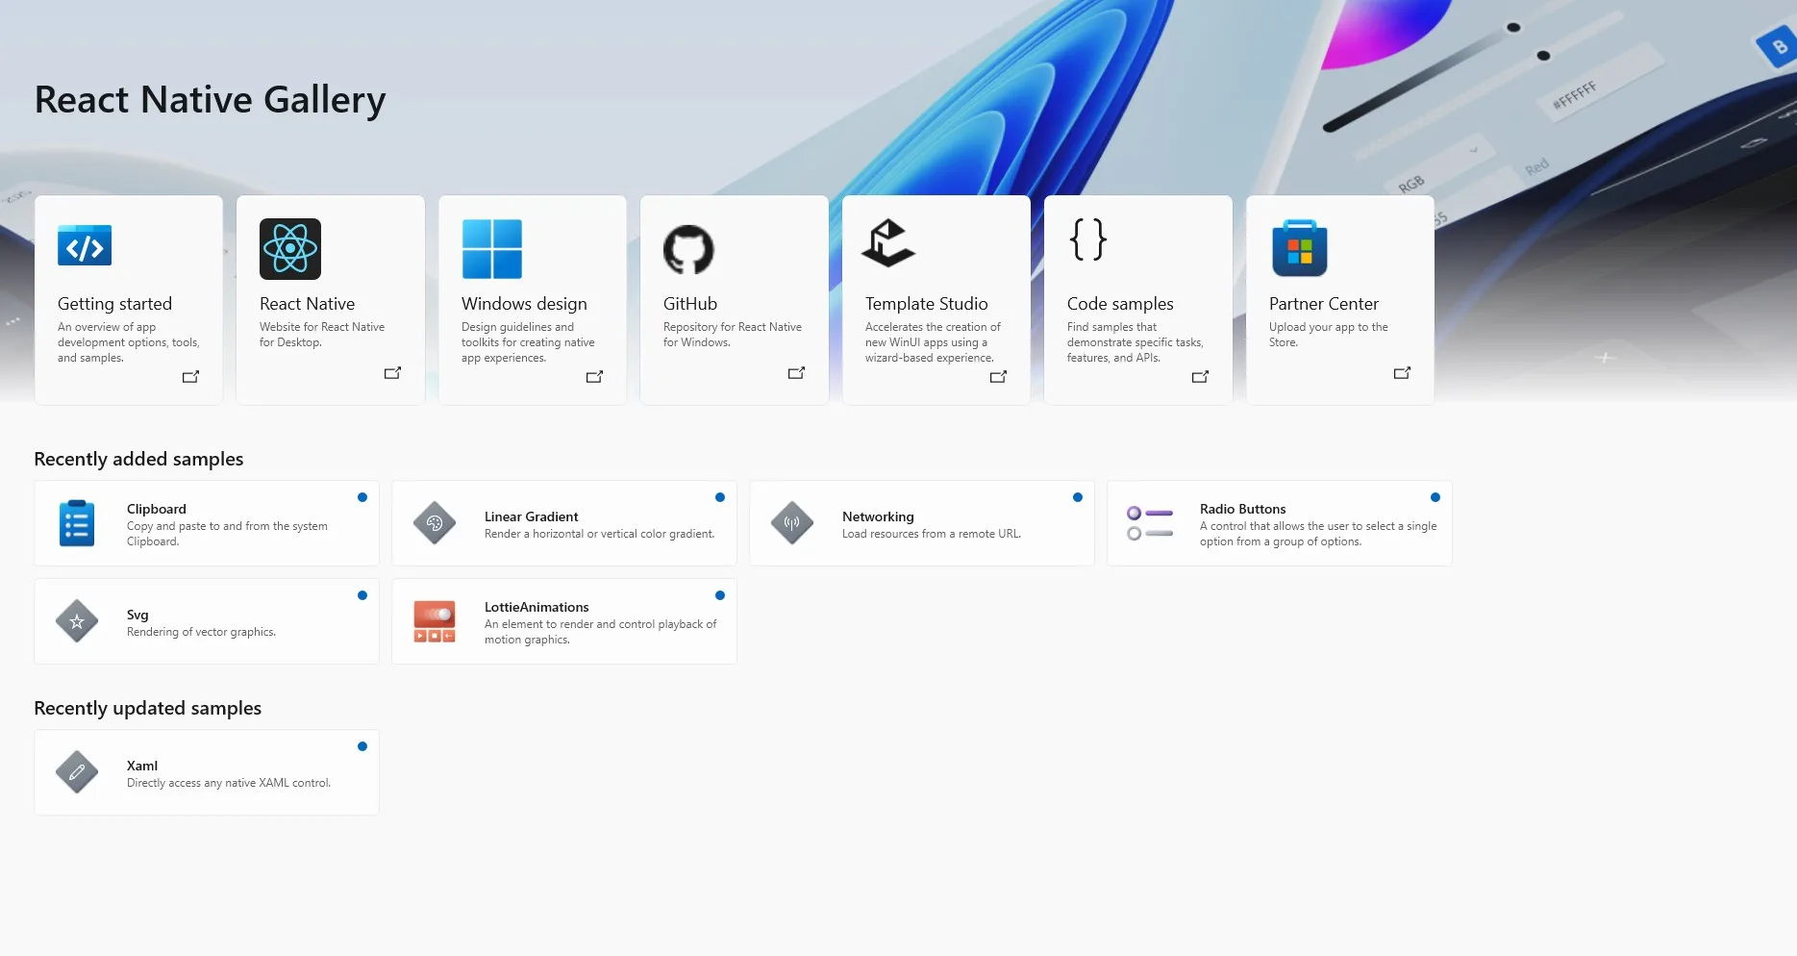Open external link icon on GitHub tile

(x=796, y=373)
